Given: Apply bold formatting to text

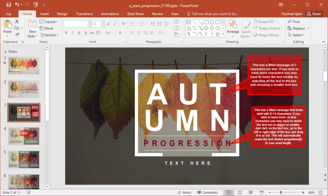Looking at the screenshot, I should [x=66, y=33].
